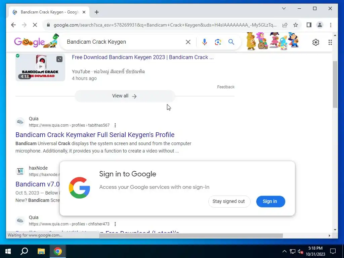Click the Feedback link

tap(226, 87)
